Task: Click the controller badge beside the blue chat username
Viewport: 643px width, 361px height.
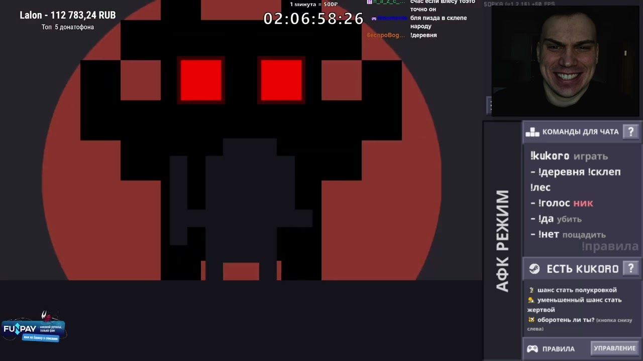Action: (x=374, y=18)
